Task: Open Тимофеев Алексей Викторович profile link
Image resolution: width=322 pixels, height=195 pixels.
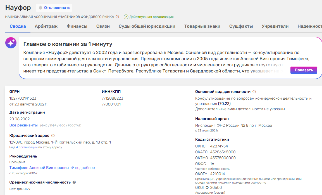Action: tap(39, 168)
